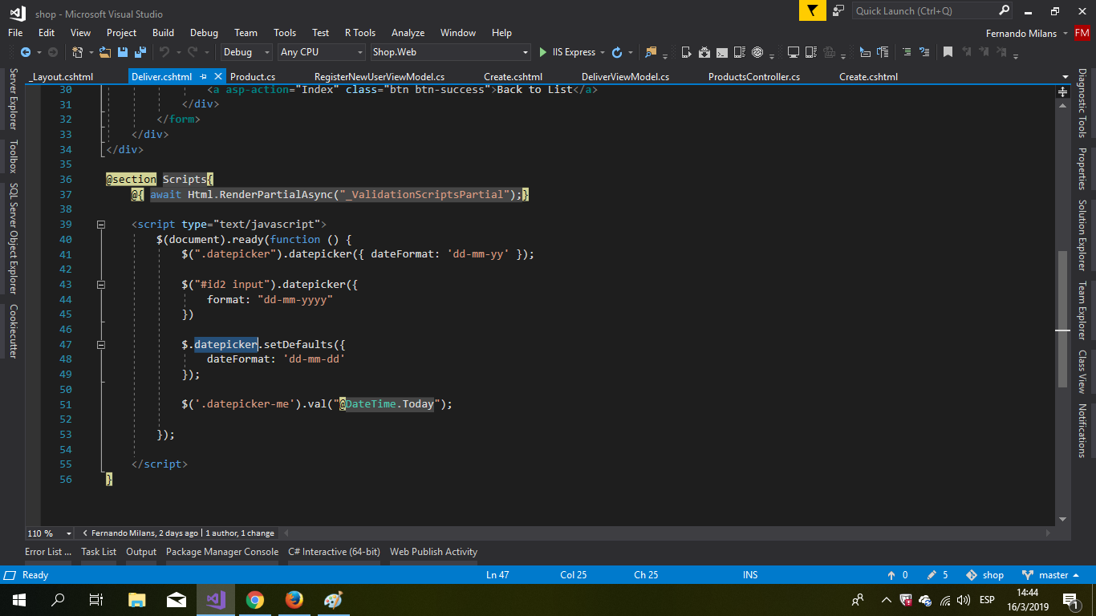The height and width of the screenshot is (616, 1096).
Task: Start debugging with the green play icon
Action: (x=543, y=52)
